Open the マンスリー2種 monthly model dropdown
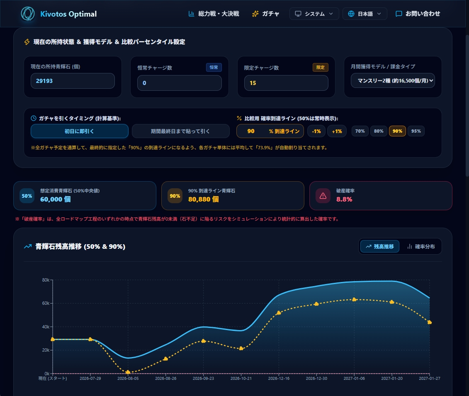Viewport: 469px width, 396px height. [393, 81]
